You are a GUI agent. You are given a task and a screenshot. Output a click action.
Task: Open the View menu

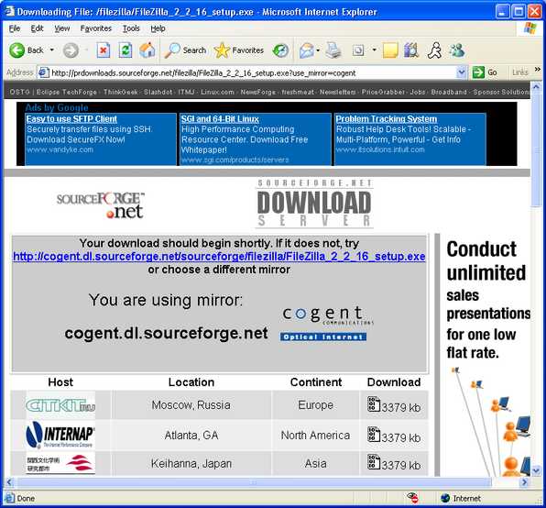(62, 28)
